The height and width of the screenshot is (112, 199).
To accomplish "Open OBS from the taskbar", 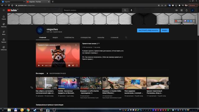I will (x=54, y=110).
